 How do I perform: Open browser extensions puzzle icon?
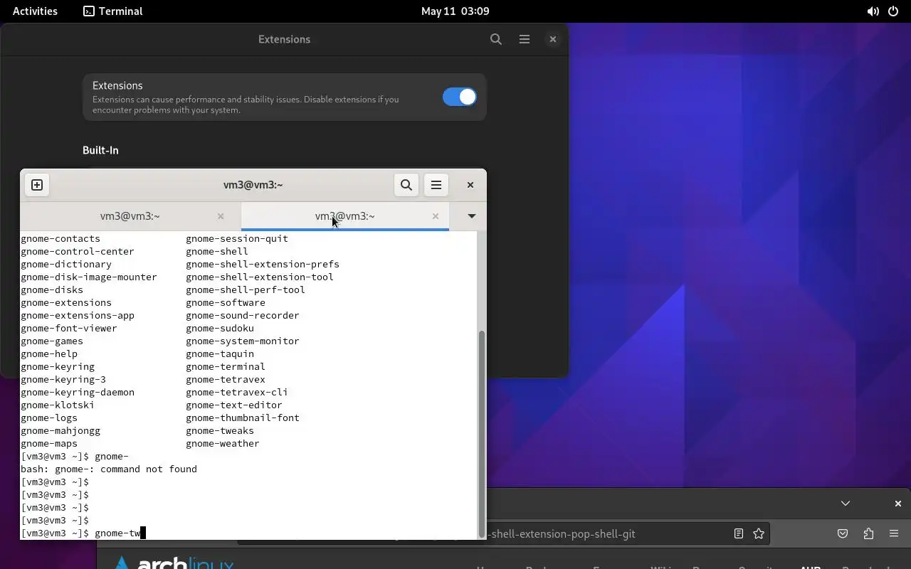pos(868,533)
